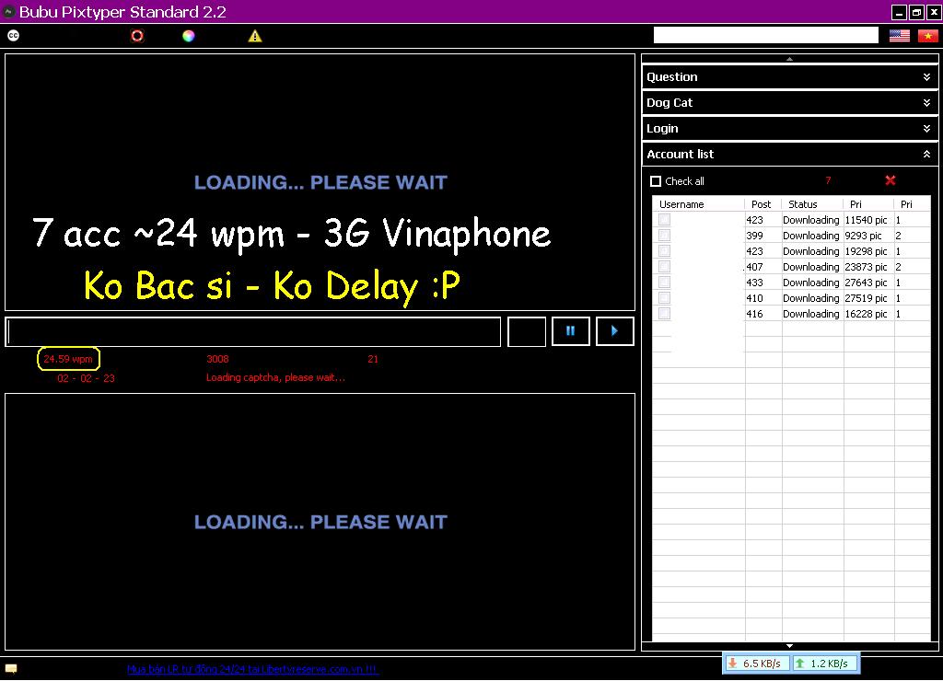Click Downloading status in 27519 pic row
The width and height of the screenshot is (943, 681).
[810, 298]
